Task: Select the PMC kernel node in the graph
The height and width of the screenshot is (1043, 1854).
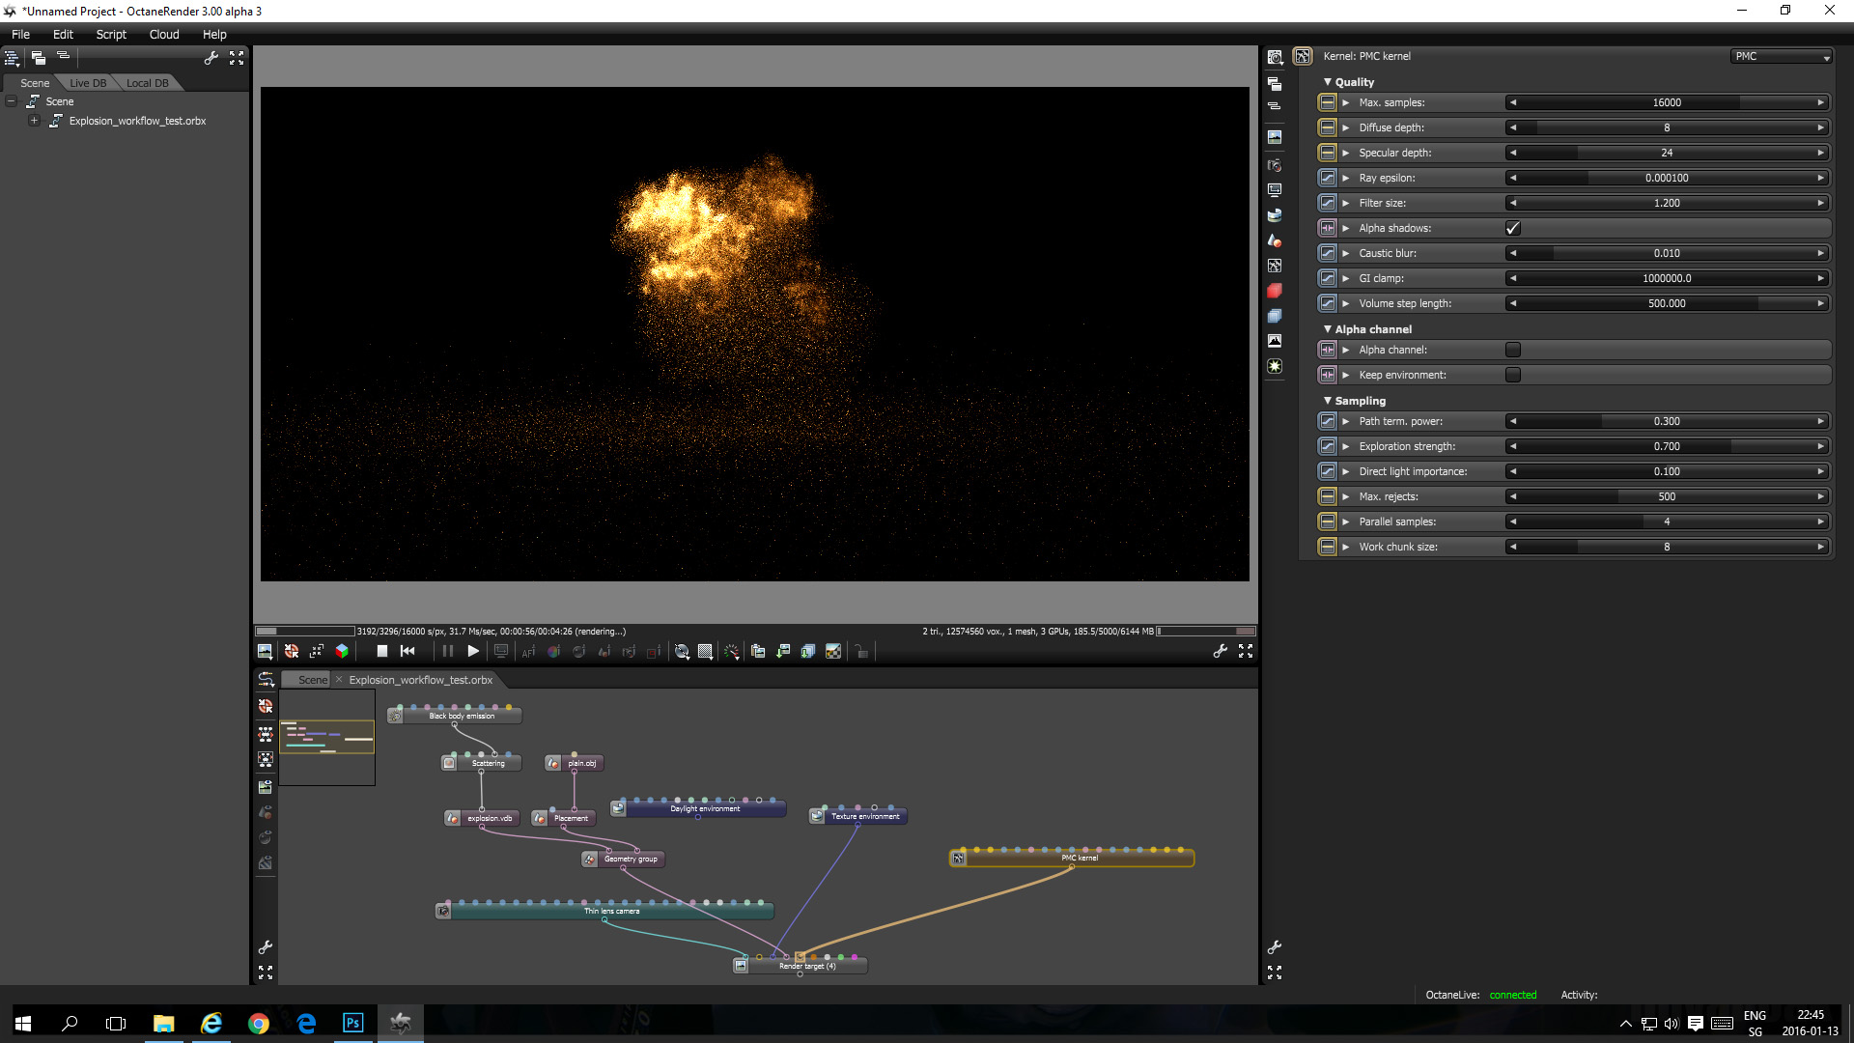Action: [x=1079, y=859]
